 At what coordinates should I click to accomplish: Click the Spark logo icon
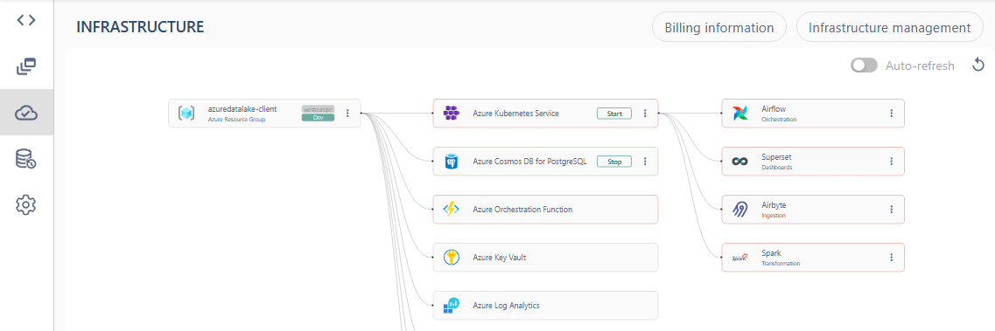[739, 258]
